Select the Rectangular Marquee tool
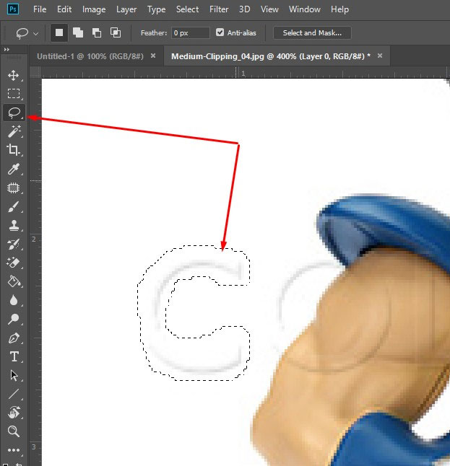 (x=14, y=94)
